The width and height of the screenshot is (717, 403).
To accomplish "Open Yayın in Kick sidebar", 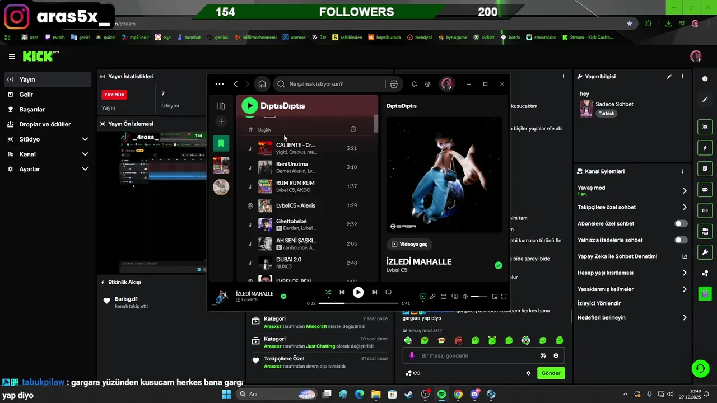I will coord(47,79).
